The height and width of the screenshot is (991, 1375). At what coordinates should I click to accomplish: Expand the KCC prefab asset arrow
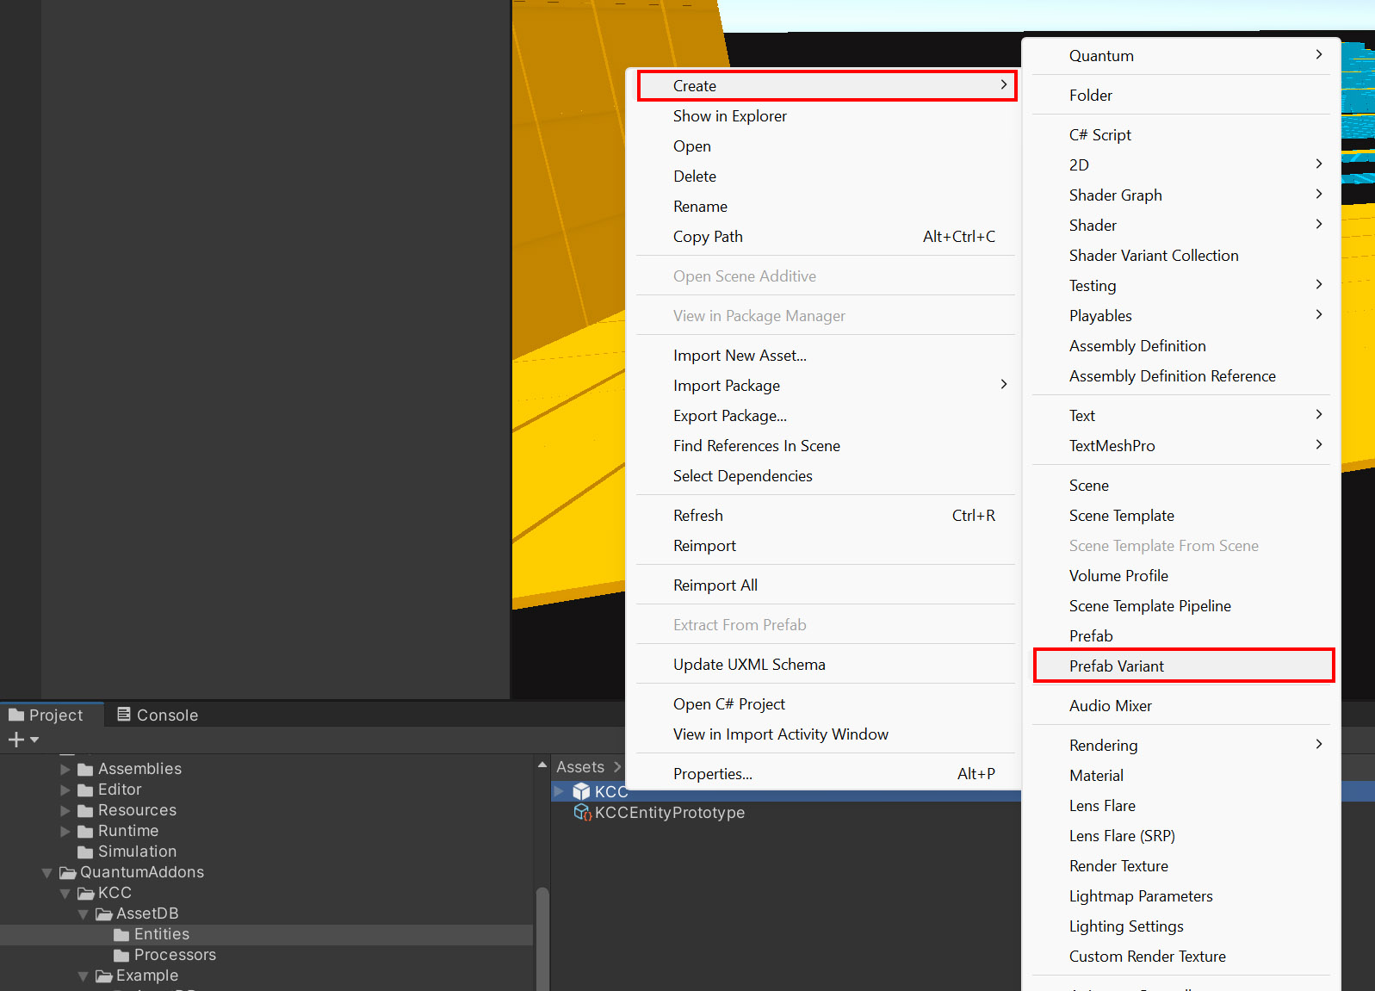(x=560, y=791)
